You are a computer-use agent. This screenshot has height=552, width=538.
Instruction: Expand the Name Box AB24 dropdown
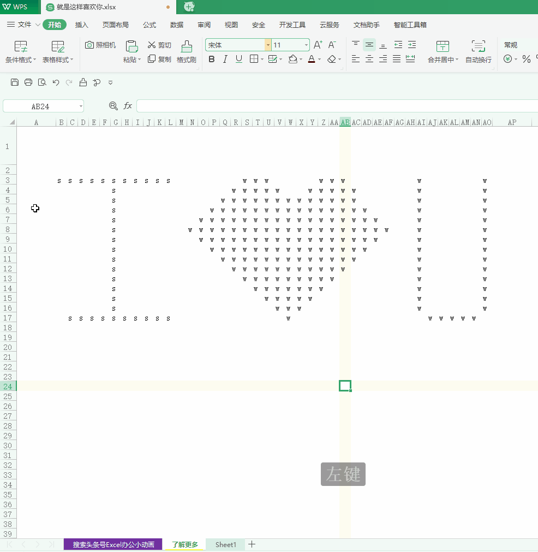pyautogui.click(x=81, y=106)
